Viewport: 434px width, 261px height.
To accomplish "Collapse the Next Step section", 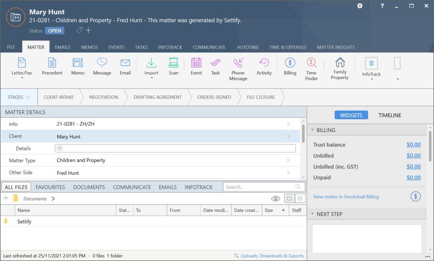I will point(313,214).
